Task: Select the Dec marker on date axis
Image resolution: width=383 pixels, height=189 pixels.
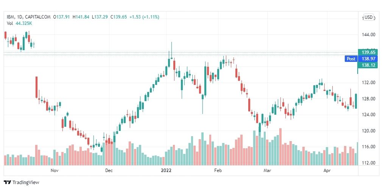Action: (109, 171)
